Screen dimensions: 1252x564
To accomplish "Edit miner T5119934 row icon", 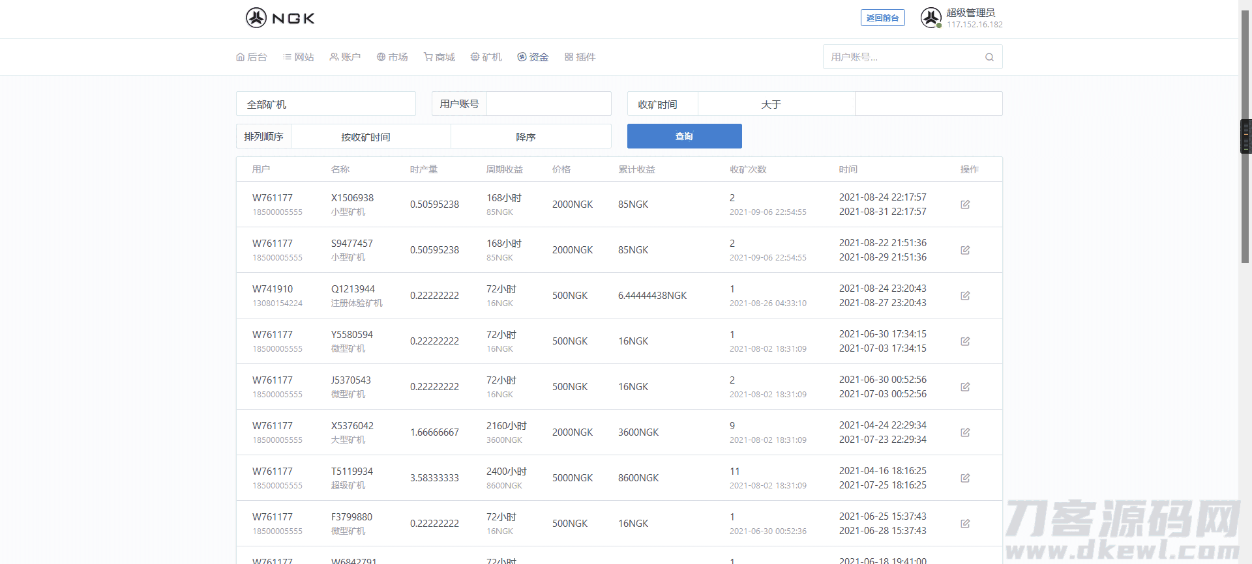I will [965, 478].
